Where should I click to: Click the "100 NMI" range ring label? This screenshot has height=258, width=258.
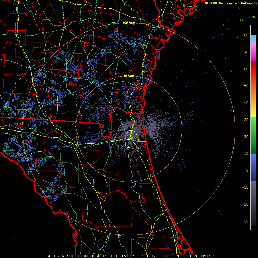click(129, 23)
